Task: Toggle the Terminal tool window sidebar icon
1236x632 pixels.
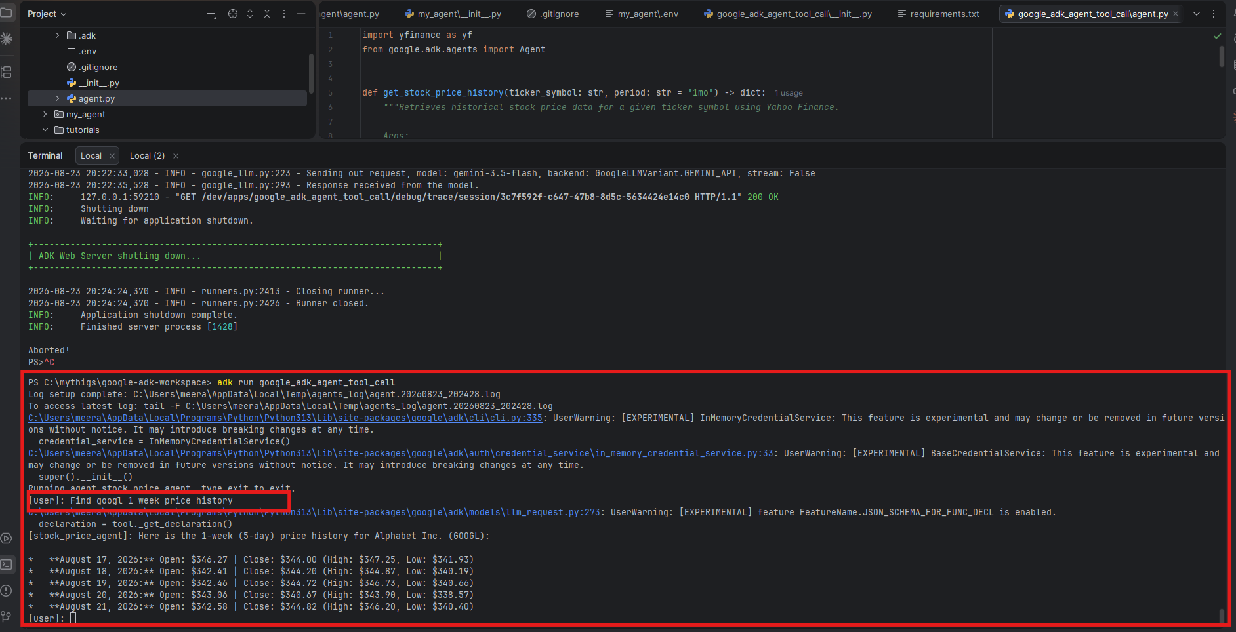Action: pos(6,564)
